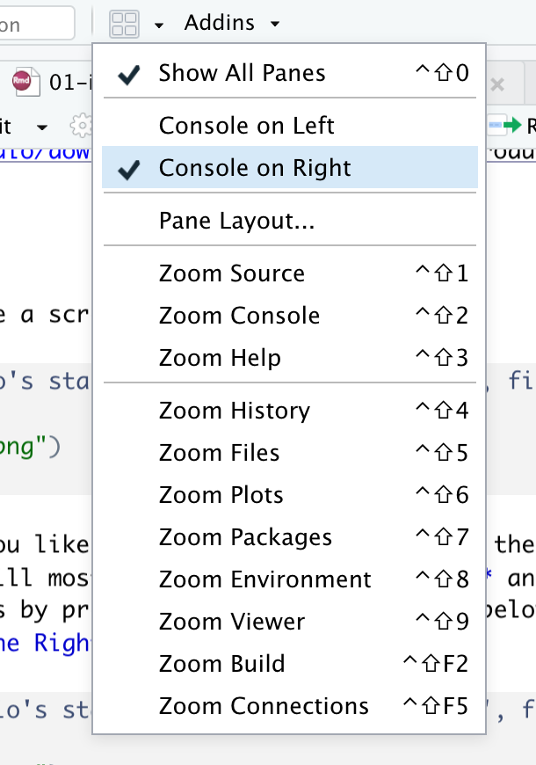Choose Zoom Source from menu
The height and width of the screenshot is (765, 536).
pos(232,273)
